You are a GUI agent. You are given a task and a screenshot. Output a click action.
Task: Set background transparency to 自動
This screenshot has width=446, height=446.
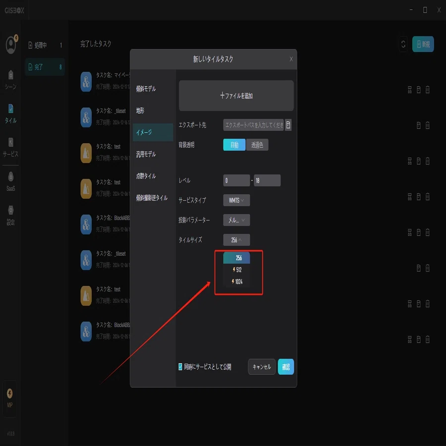(x=234, y=145)
